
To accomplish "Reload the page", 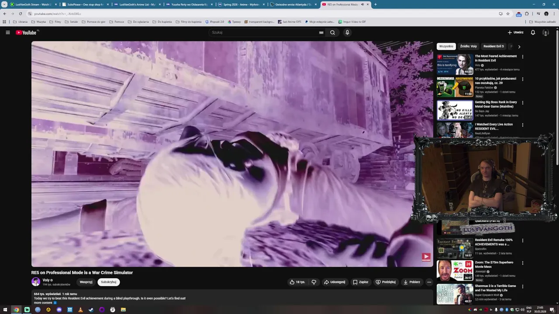I will point(20,14).
